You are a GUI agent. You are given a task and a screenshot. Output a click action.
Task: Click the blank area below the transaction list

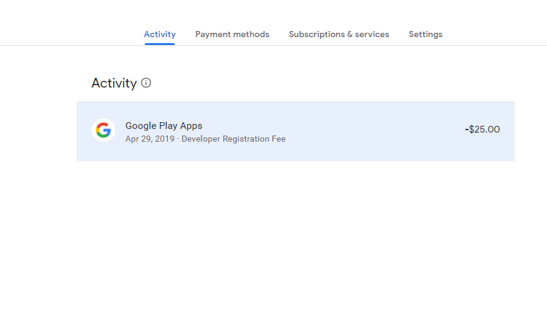click(295, 243)
